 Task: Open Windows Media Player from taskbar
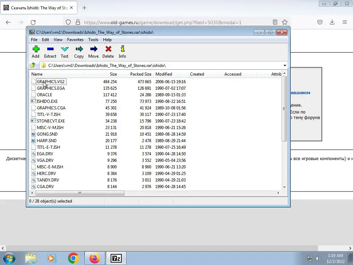point(52,258)
